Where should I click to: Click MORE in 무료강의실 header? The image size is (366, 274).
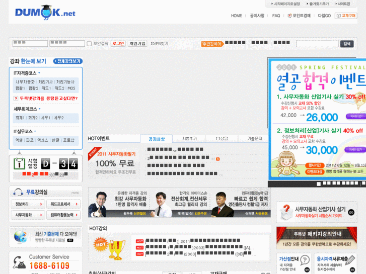coord(75,193)
